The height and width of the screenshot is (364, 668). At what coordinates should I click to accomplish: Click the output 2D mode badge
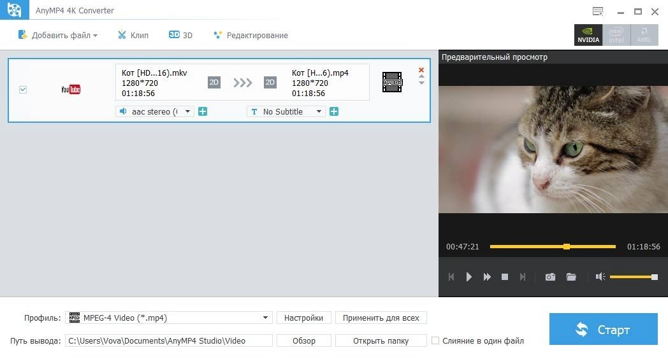point(270,82)
